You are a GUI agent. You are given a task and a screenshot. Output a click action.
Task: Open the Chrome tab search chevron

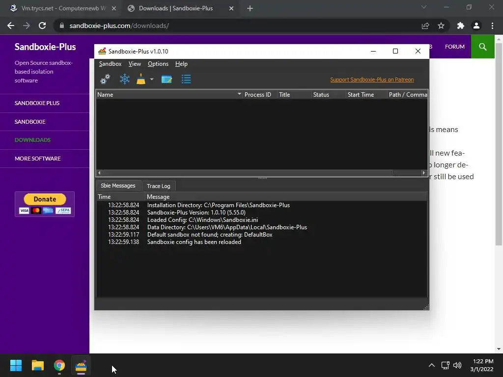coord(424,7)
